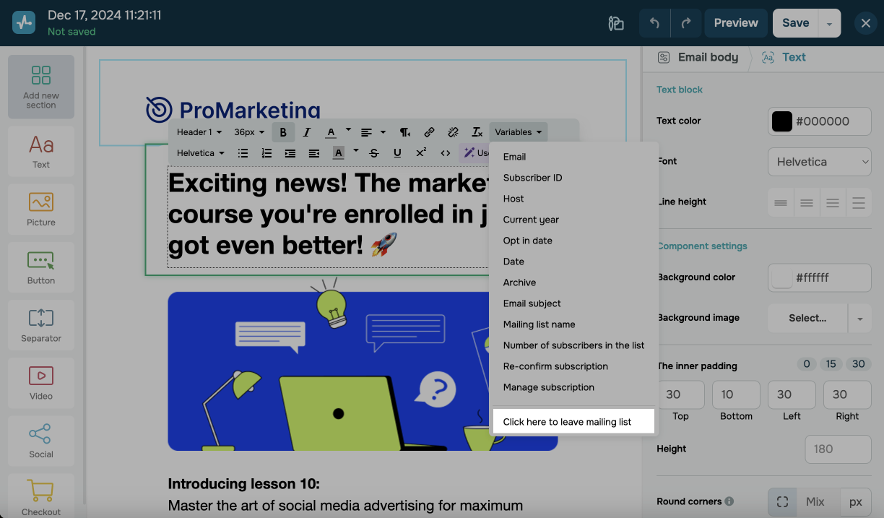The image size is (884, 518).
Task: Click the text highlight color icon
Action: 338,153
